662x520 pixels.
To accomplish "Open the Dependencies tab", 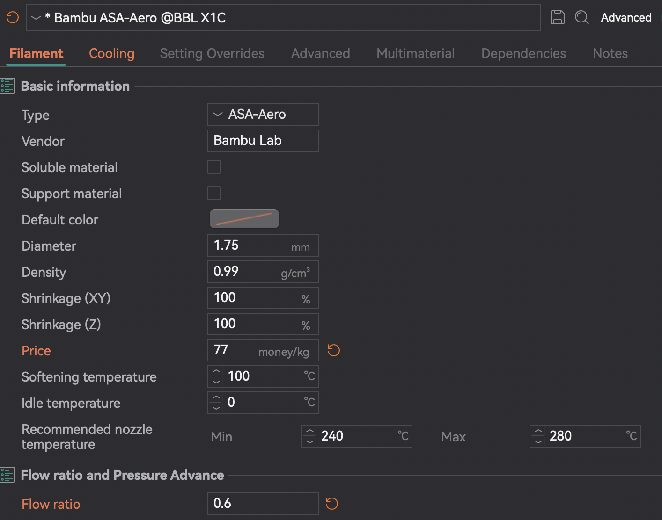I will (x=523, y=54).
